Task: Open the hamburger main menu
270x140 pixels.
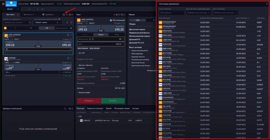Action: point(3,4)
